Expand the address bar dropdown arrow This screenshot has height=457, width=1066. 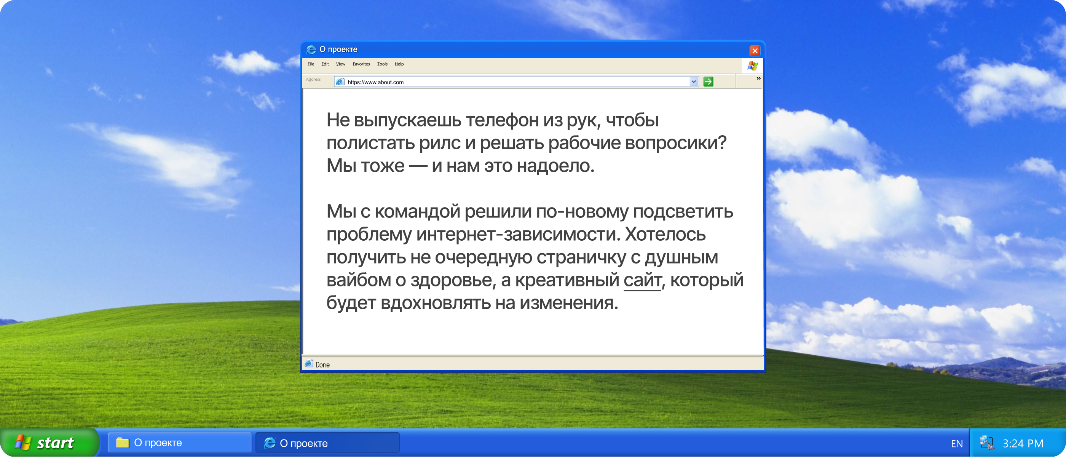(x=694, y=81)
